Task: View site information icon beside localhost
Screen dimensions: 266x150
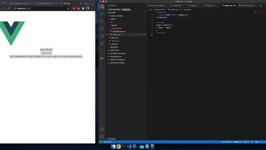Action: point(15,8)
